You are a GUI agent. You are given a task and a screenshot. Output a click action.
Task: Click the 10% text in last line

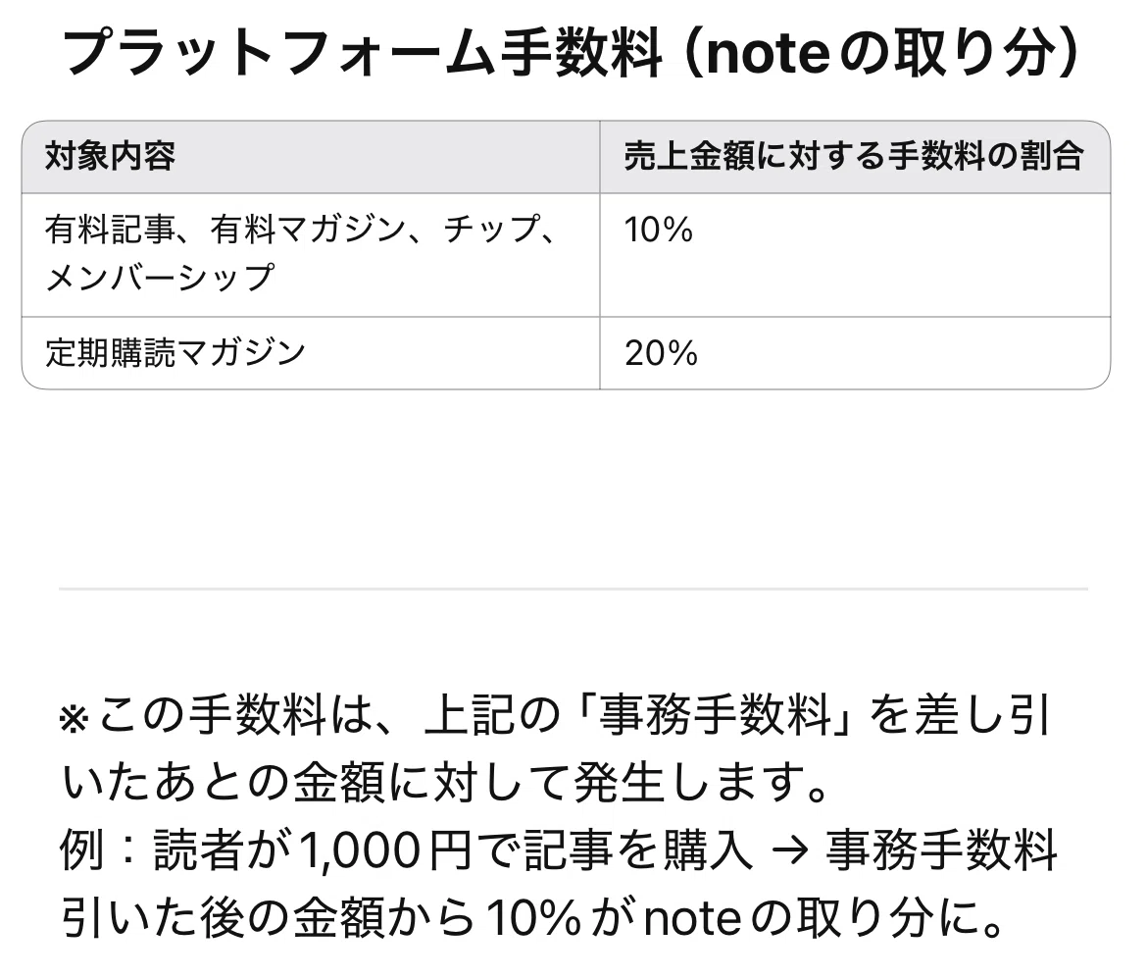pos(534,918)
